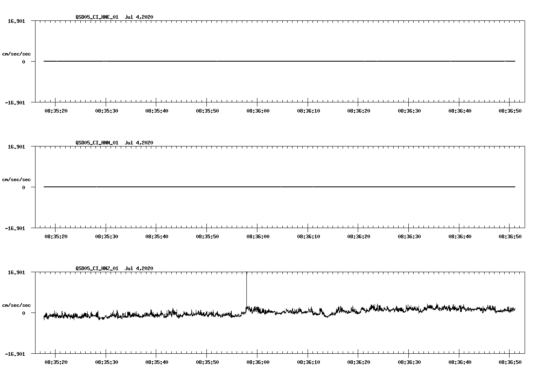554x377 pixels.
Task: Select the -16.901 lower limit on HNZ plot
Action: click(15, 354)
